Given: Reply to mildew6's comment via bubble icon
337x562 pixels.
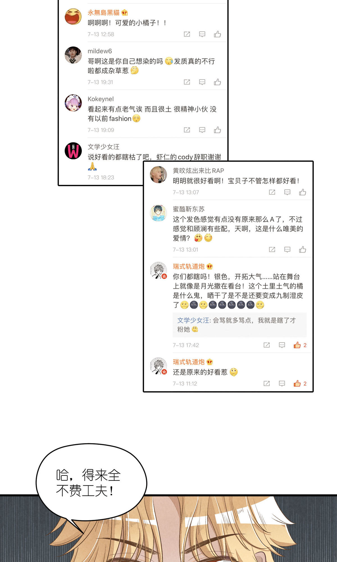Looking at the screenshot, I should (202, 82).
